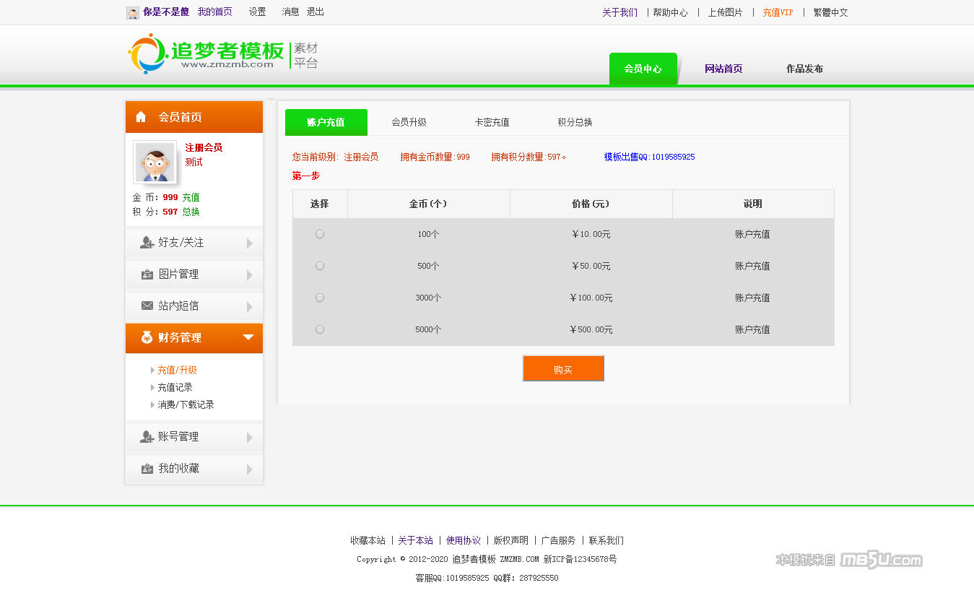Screen dimensions: 974x606
Task: Click the 好友/关注 person icon
Action: (147, 243)
